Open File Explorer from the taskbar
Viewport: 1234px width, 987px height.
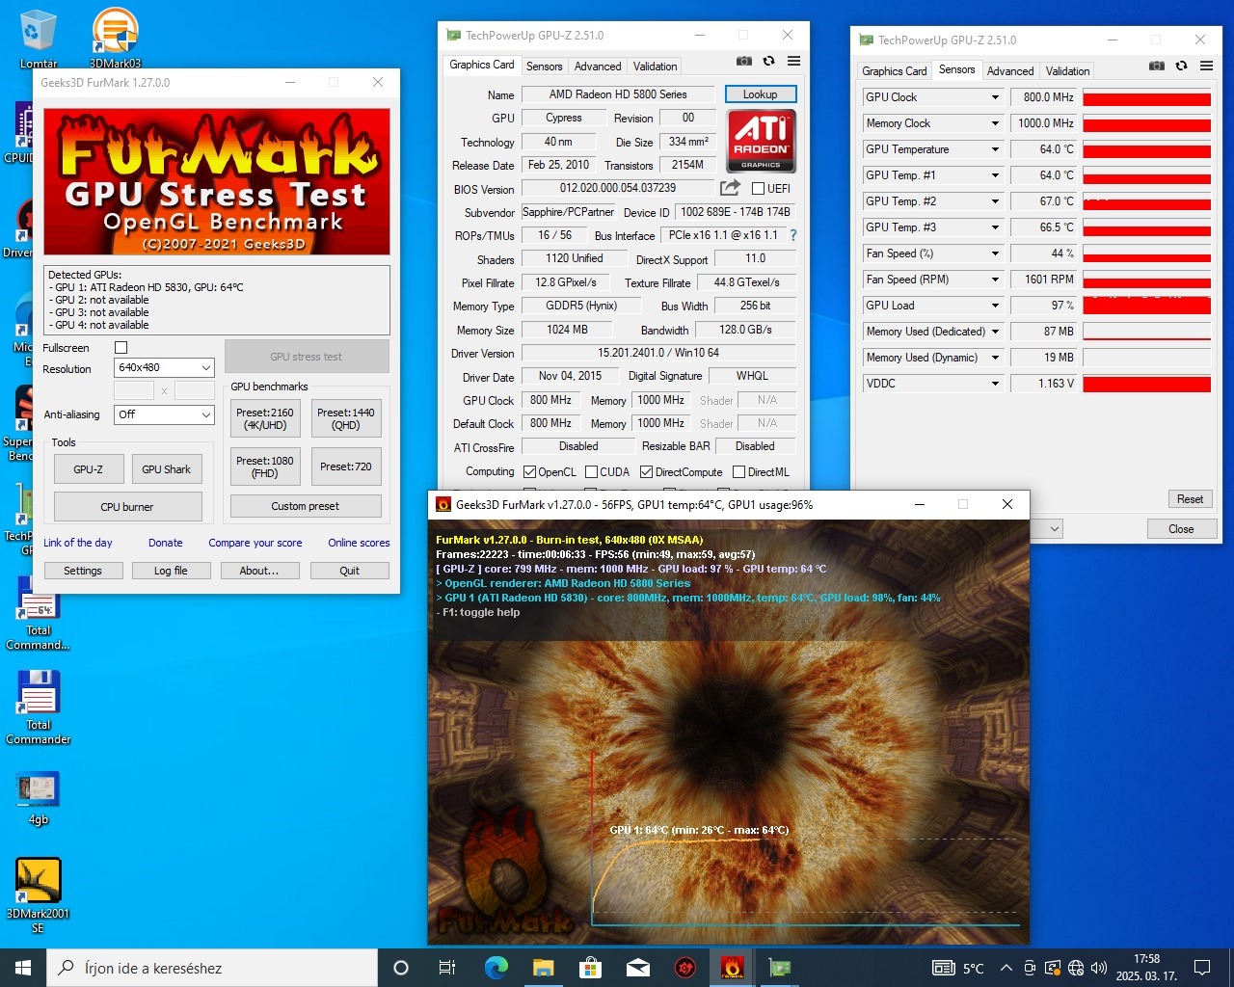coord(543,968)
